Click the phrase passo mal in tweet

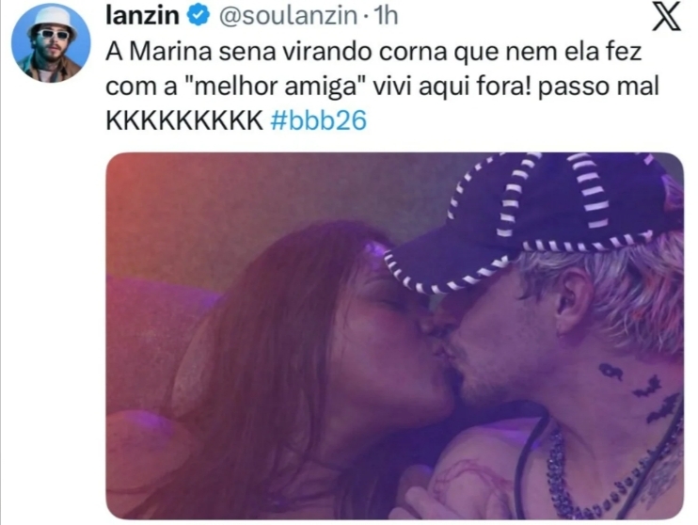click(x=598, y=87)
